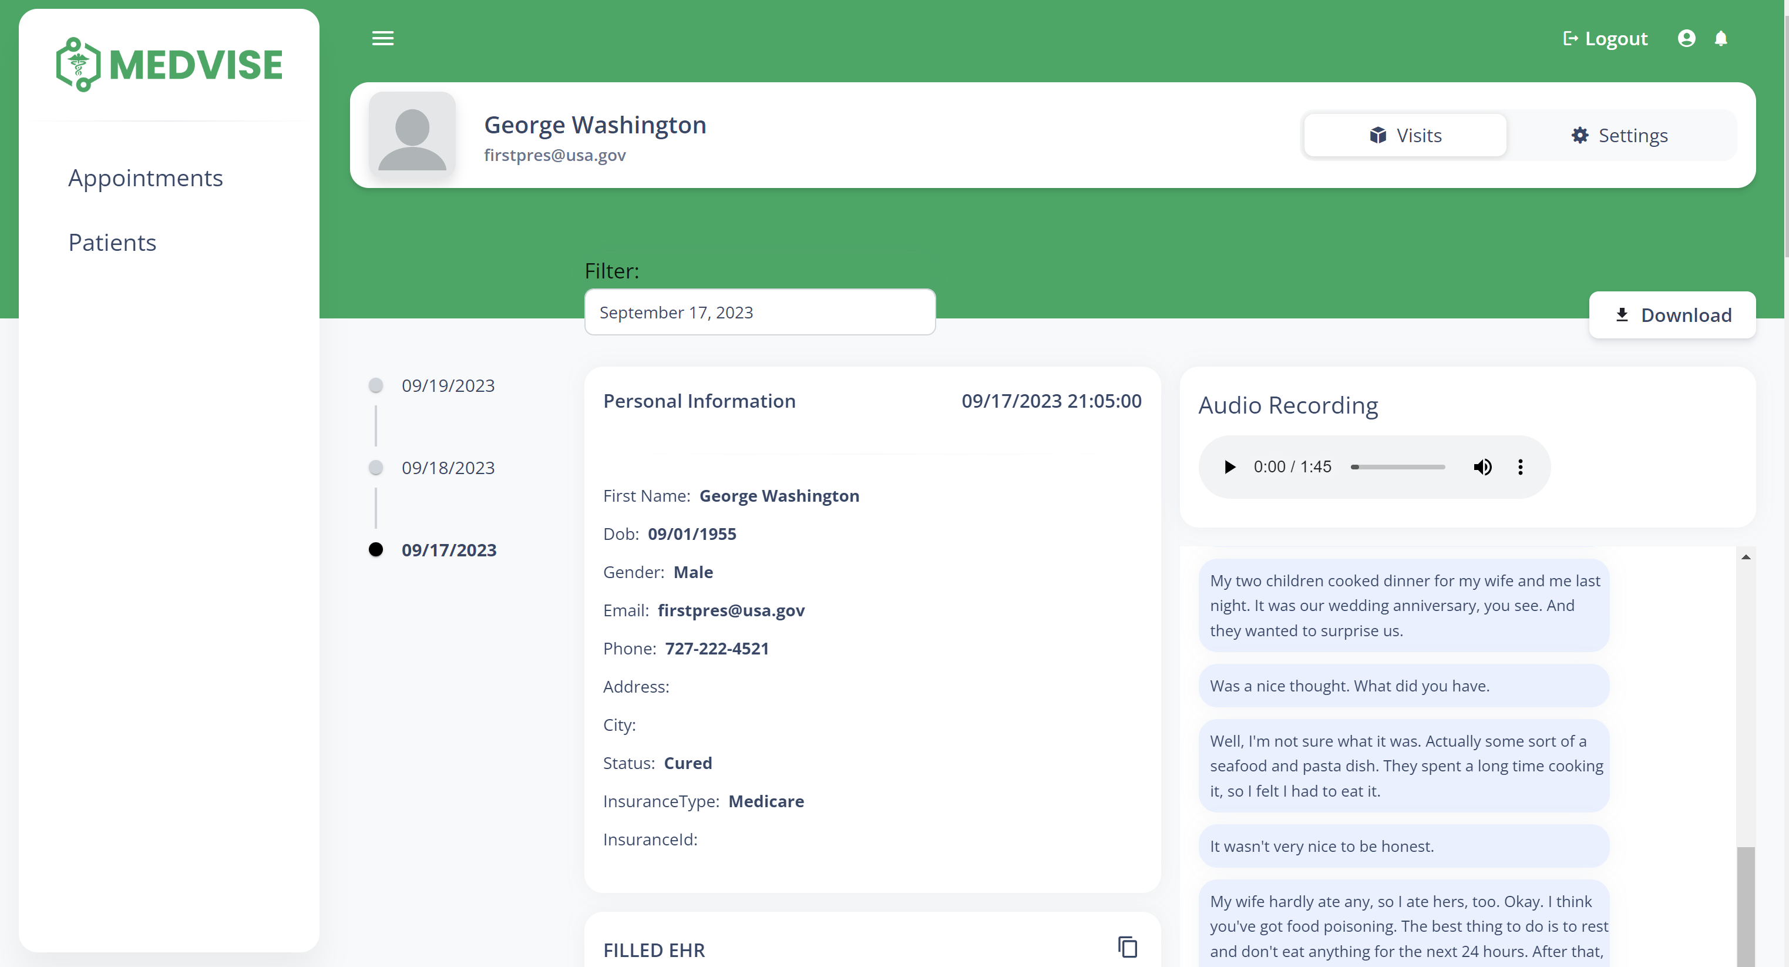The height and width of the screenshot is (967, 1789).
Task: Select the 09/19/2023 visit marker
Action: 376,385
